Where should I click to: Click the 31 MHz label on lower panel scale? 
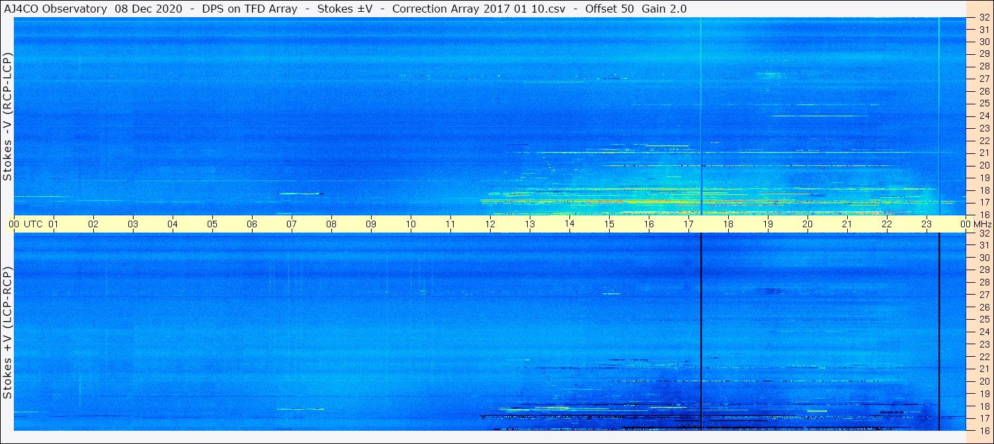(x=984, y=245)
